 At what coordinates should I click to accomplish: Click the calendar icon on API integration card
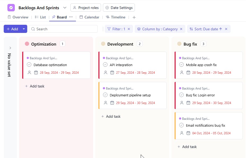pyautogui.click(x=112, y=73)
